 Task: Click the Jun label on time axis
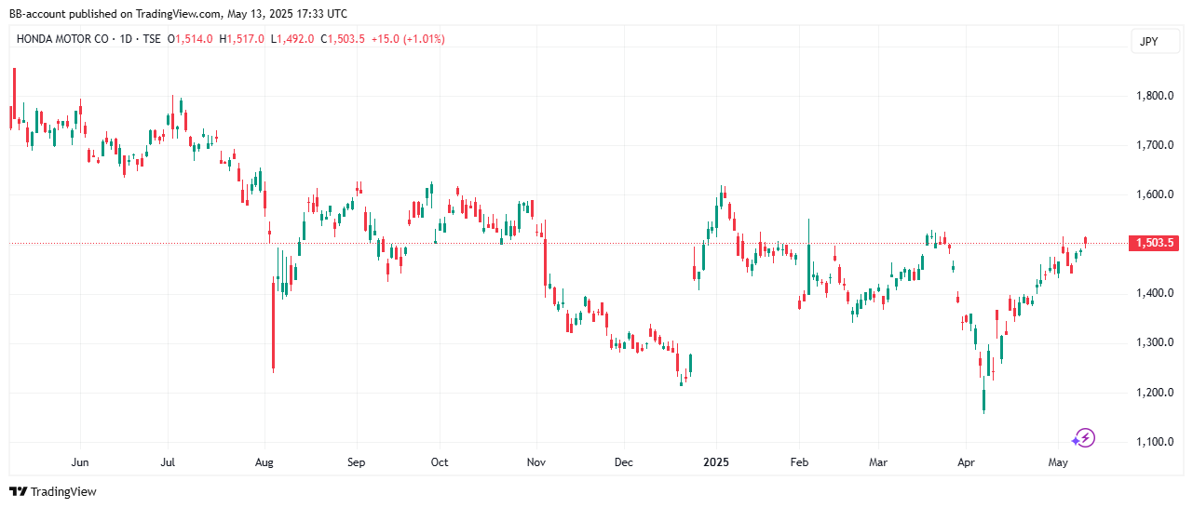[x=80, y=462]
